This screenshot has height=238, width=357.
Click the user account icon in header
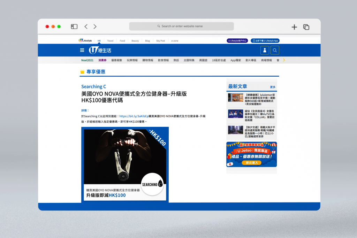coord(265,51)
